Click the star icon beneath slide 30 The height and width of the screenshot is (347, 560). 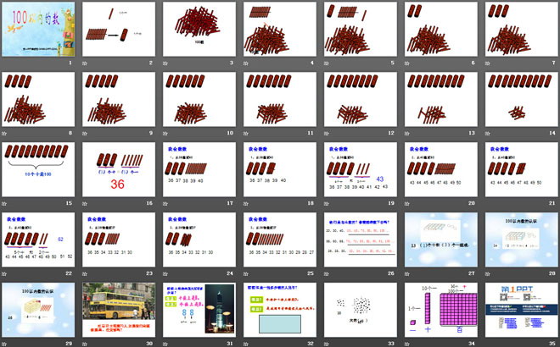tap(85, 342)
